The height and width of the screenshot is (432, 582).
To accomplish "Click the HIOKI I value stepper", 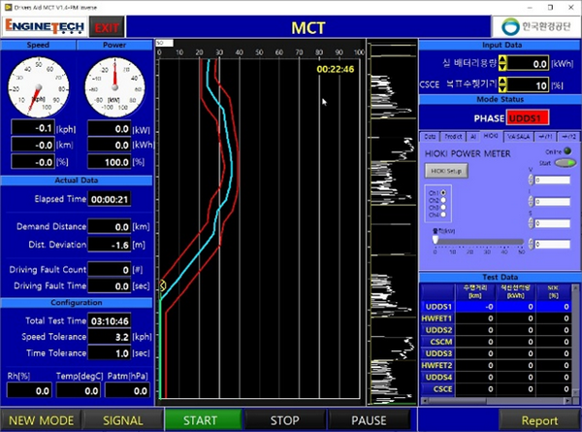I will point(531,201).
